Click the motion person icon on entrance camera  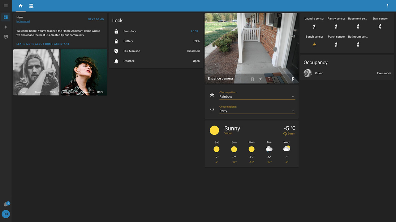pos(260,79)
